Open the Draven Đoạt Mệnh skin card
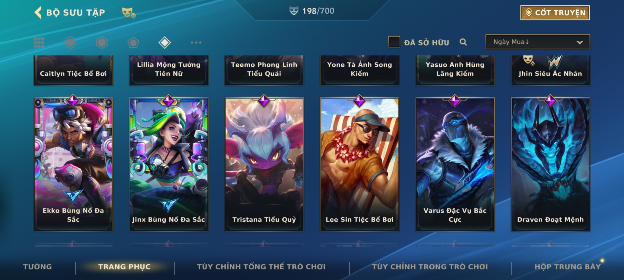 click(550, 164)
